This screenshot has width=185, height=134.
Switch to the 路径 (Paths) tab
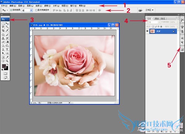pos(163,19)
